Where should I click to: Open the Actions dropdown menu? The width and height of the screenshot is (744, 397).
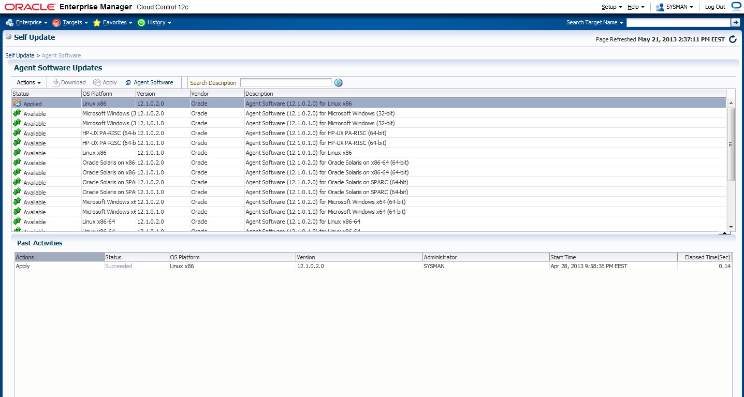(x=28, y=83)
